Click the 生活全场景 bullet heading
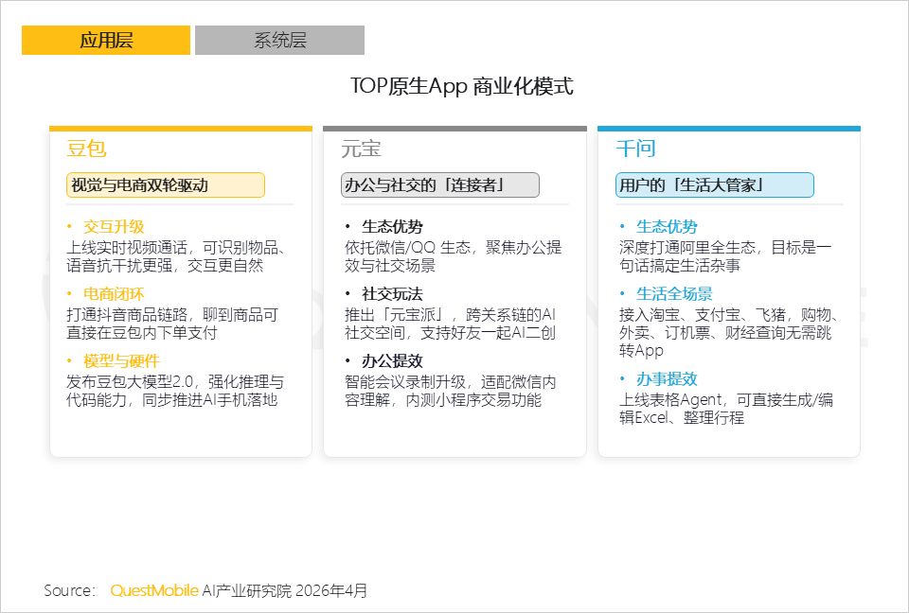This screenshot has width=909, height=613. [x=674, y=294]
